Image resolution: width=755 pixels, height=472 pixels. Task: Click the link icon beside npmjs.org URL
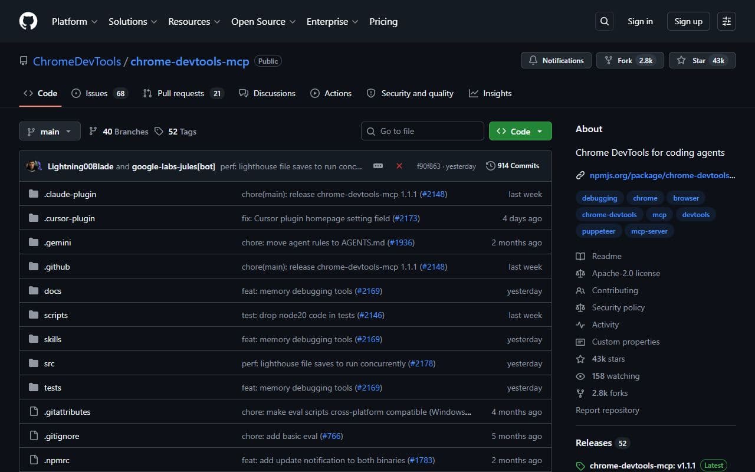tap(580, 175)
